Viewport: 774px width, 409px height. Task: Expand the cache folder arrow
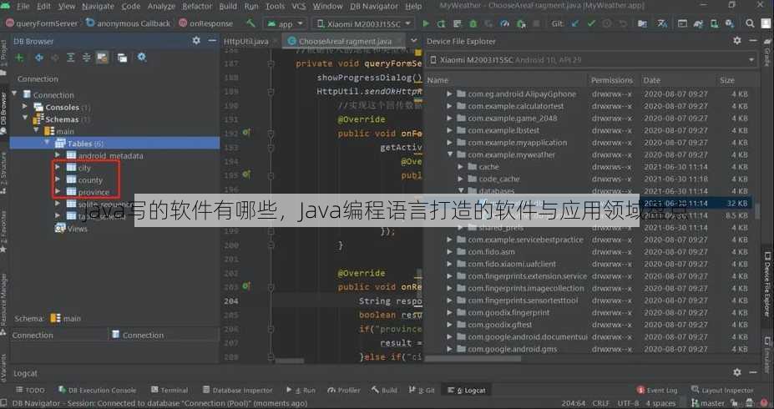pos(460,167)
